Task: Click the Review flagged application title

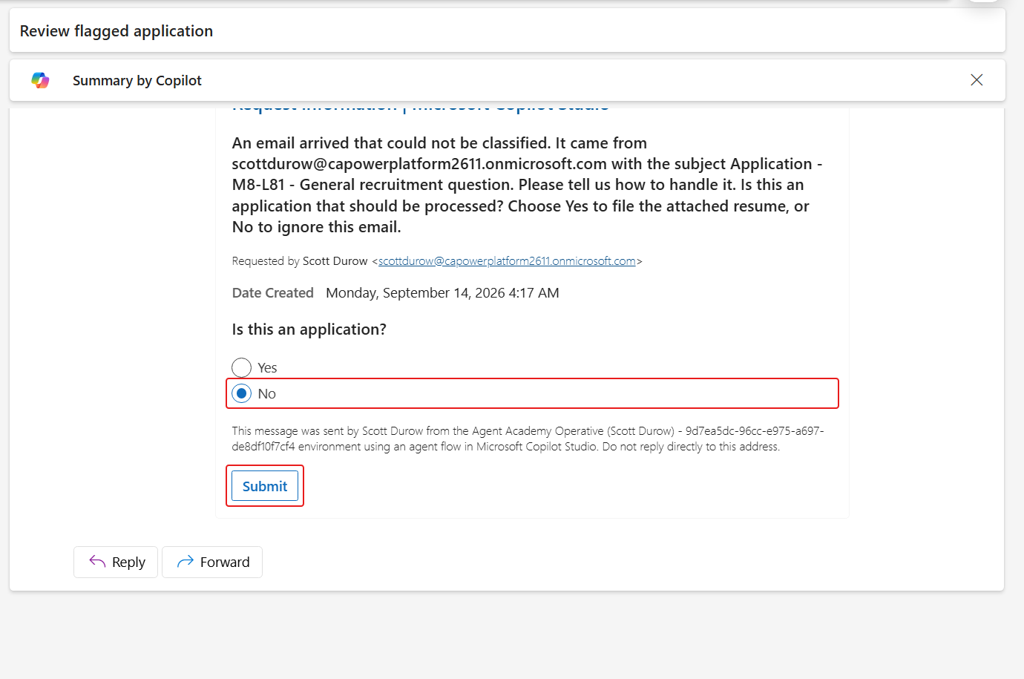Action: tap(116, 31)
